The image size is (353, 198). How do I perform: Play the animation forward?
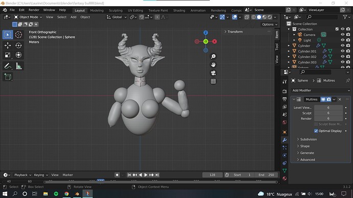coord(146,175)
